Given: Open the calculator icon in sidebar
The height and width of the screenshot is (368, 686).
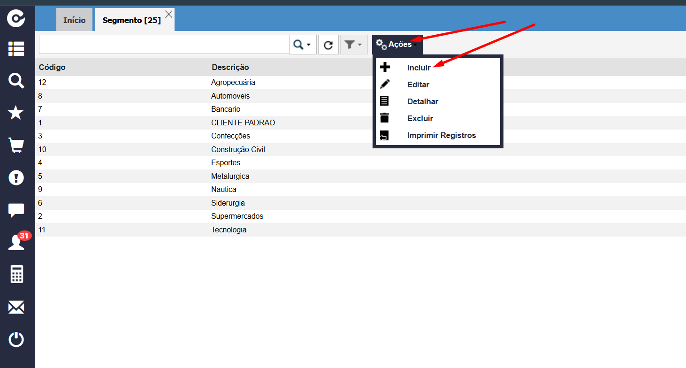Looking at the screenshot, I should pyautogui.click(x=16, y=274).
